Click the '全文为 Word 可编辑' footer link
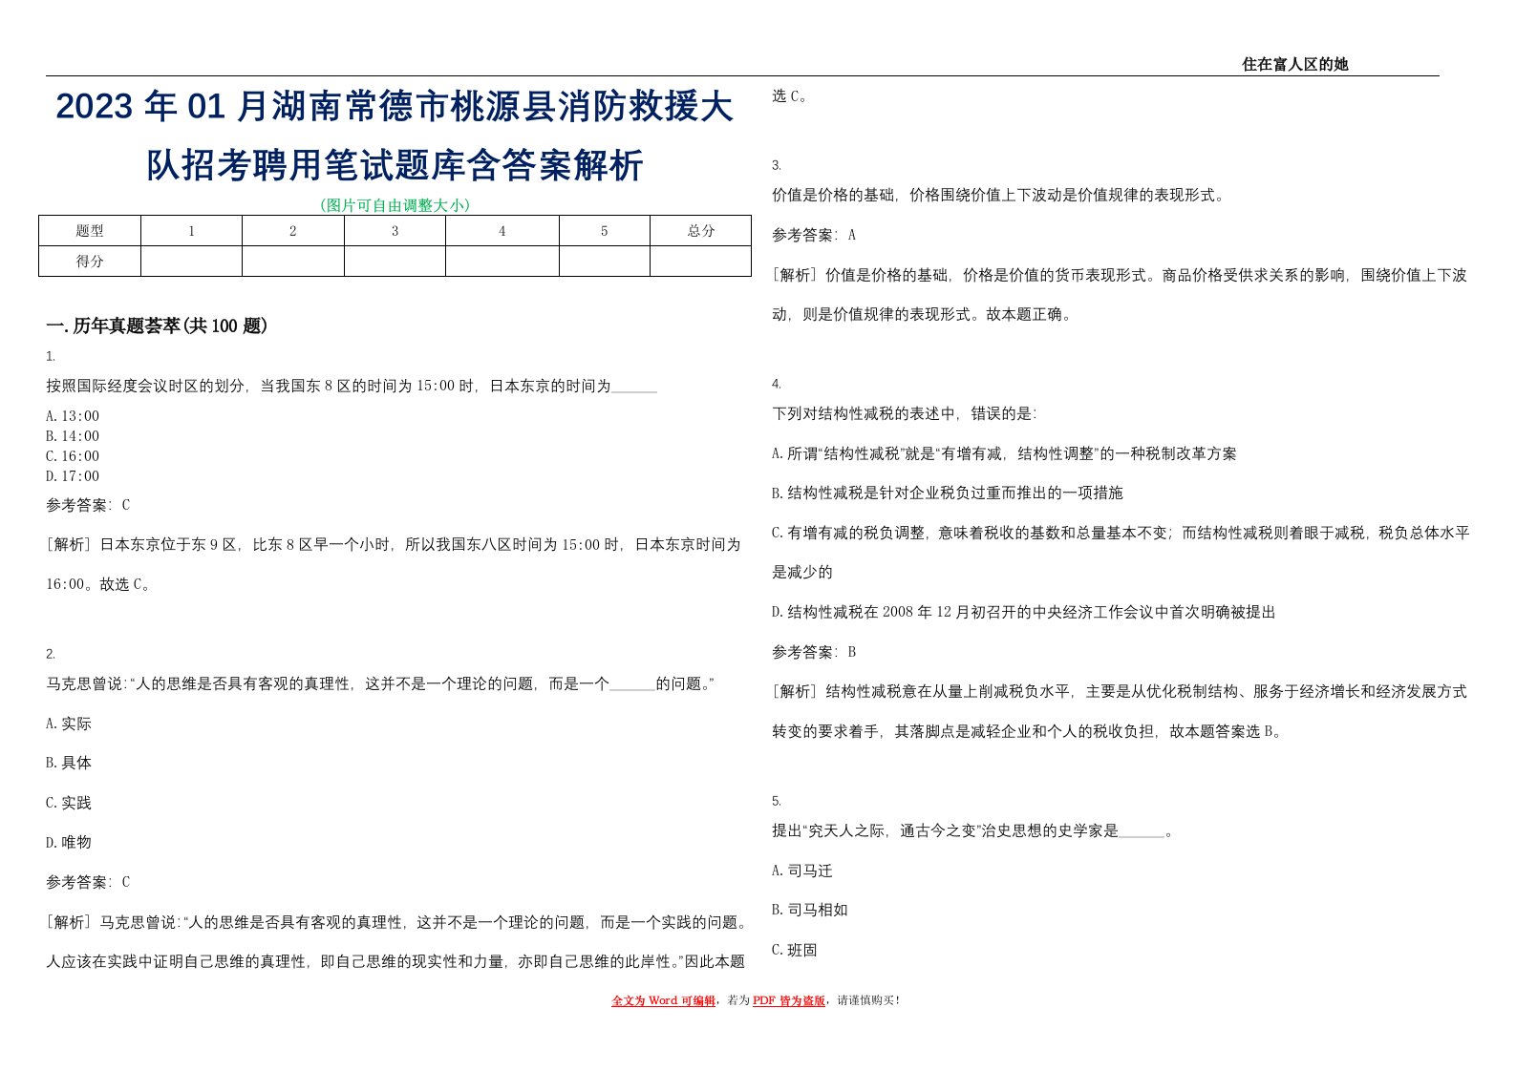 click(x=663, y=1000)
